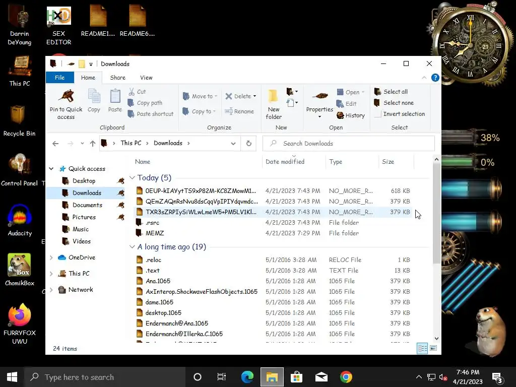Select the SEX EDITOR desktop icon

(x=58, y=26)
